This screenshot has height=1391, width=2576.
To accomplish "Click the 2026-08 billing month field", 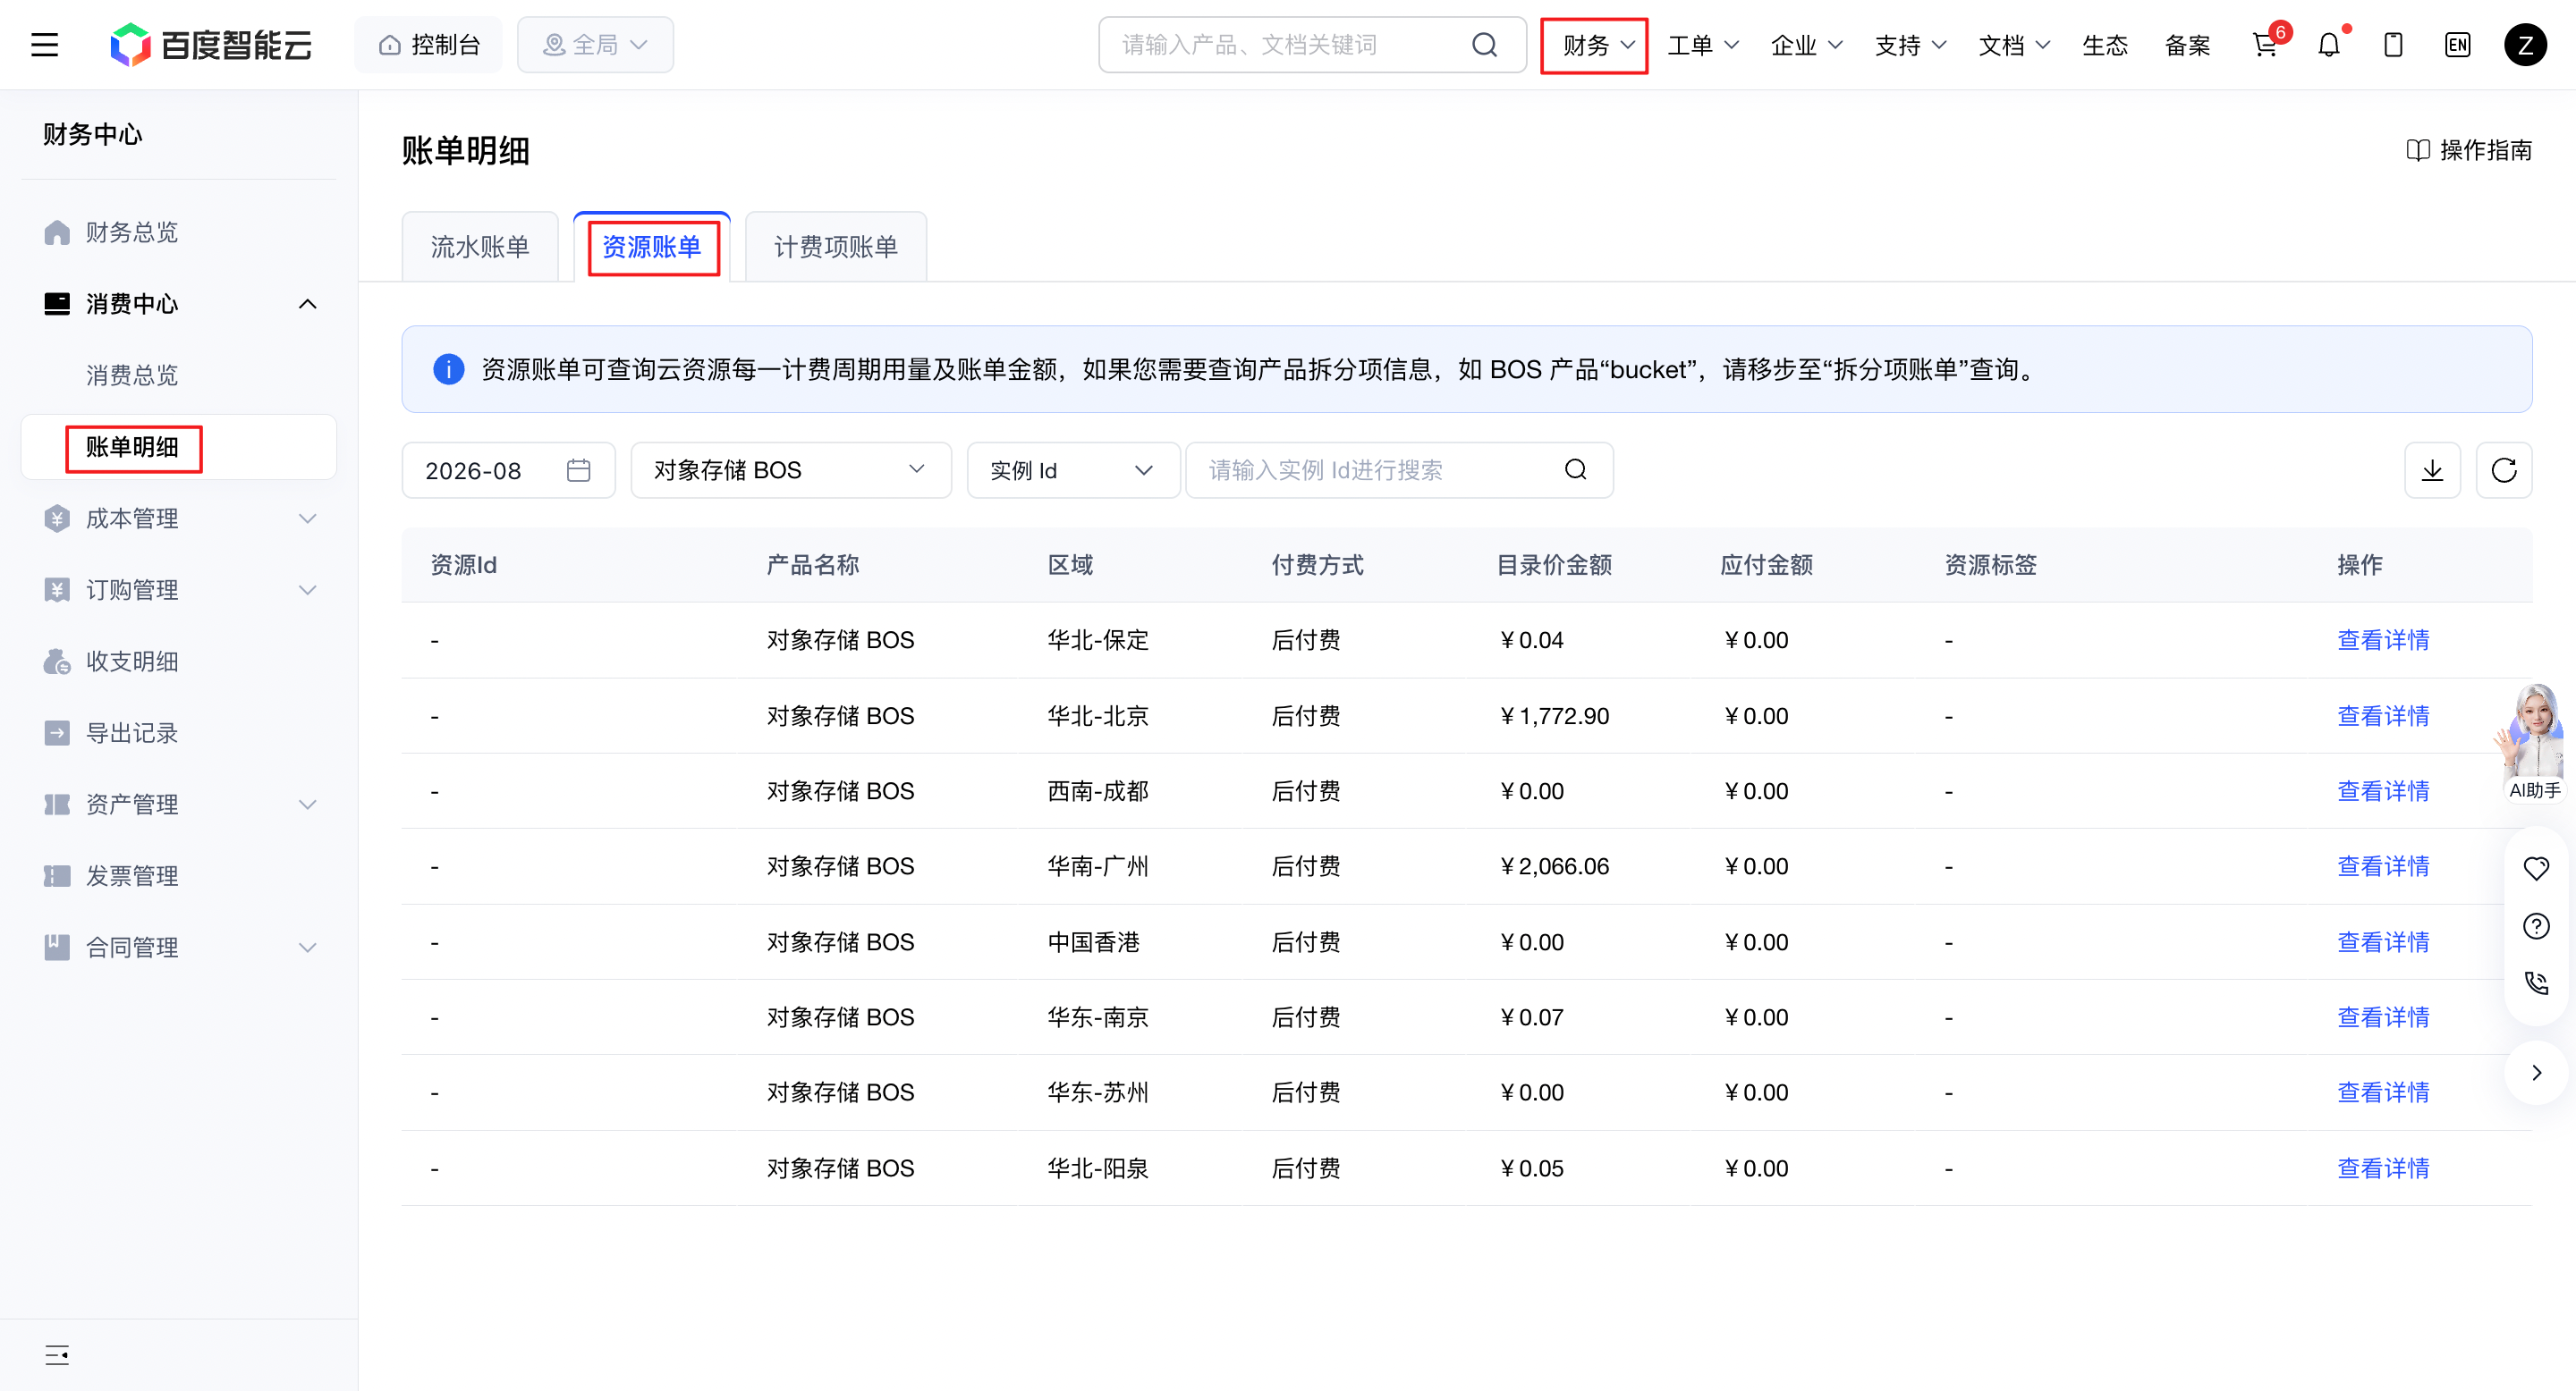I will coord(508,469).
